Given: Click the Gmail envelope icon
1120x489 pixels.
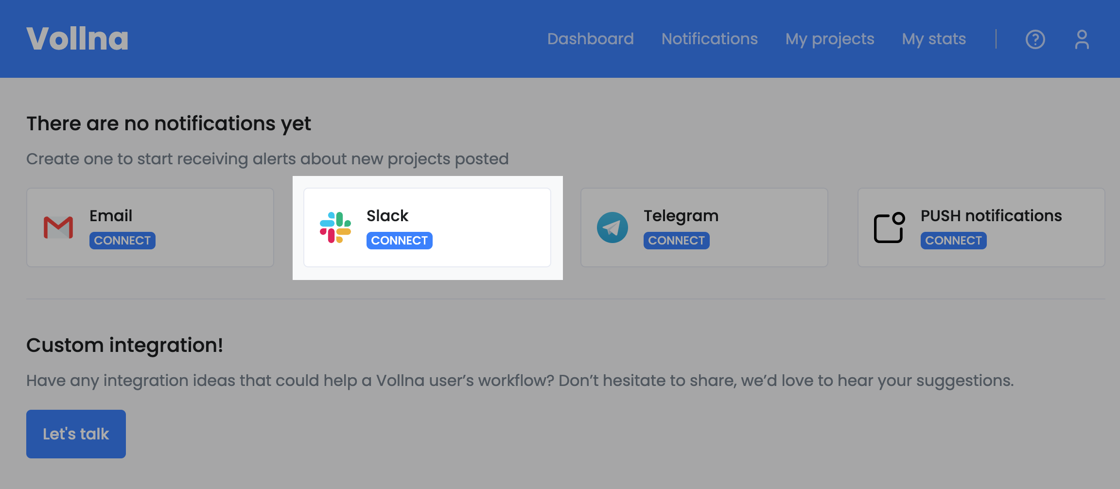Looking at the screenshot, I should 58,227.
